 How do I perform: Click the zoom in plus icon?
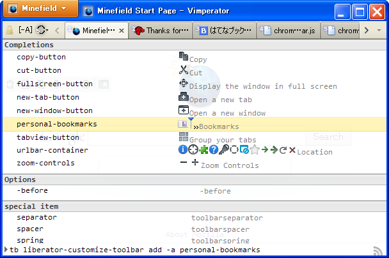click(195, 162)
